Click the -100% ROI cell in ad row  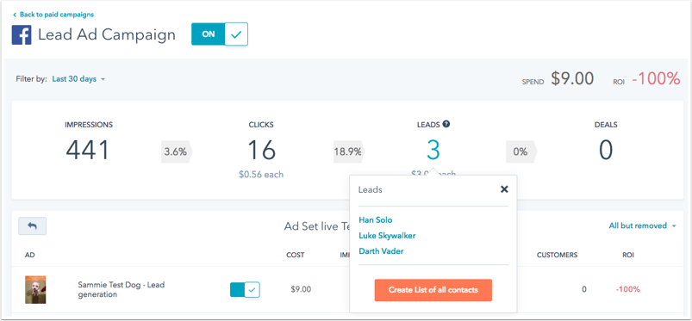(x=627, y=290)
